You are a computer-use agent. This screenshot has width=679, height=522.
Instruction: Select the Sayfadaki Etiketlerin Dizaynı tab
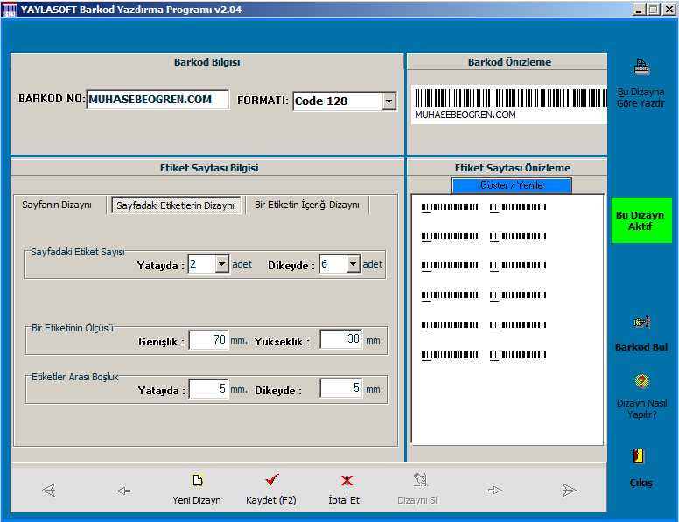click(x=175, y=205)
